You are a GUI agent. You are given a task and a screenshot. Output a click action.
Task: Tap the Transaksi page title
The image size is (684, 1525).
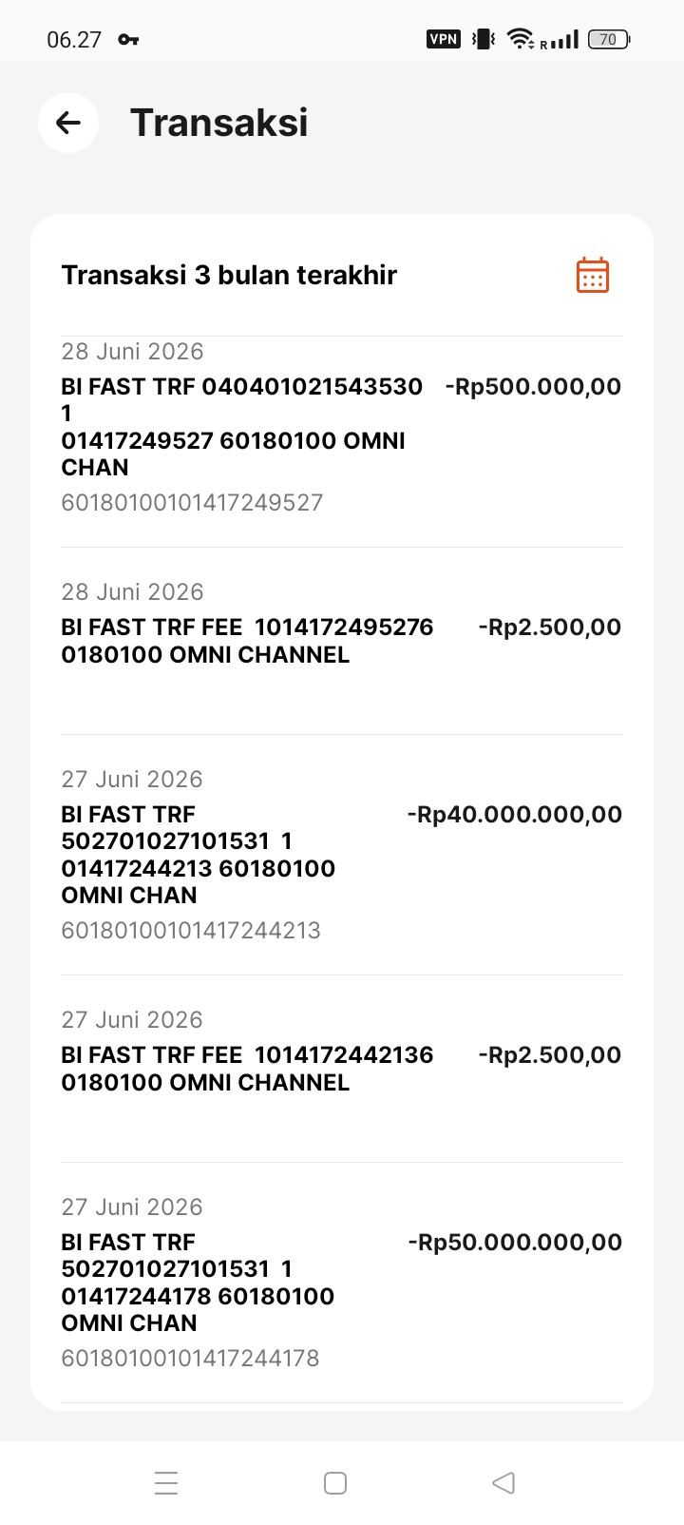219,123
